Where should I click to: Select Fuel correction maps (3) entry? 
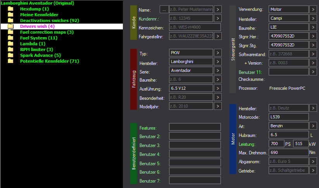click(x=47, y=32)
